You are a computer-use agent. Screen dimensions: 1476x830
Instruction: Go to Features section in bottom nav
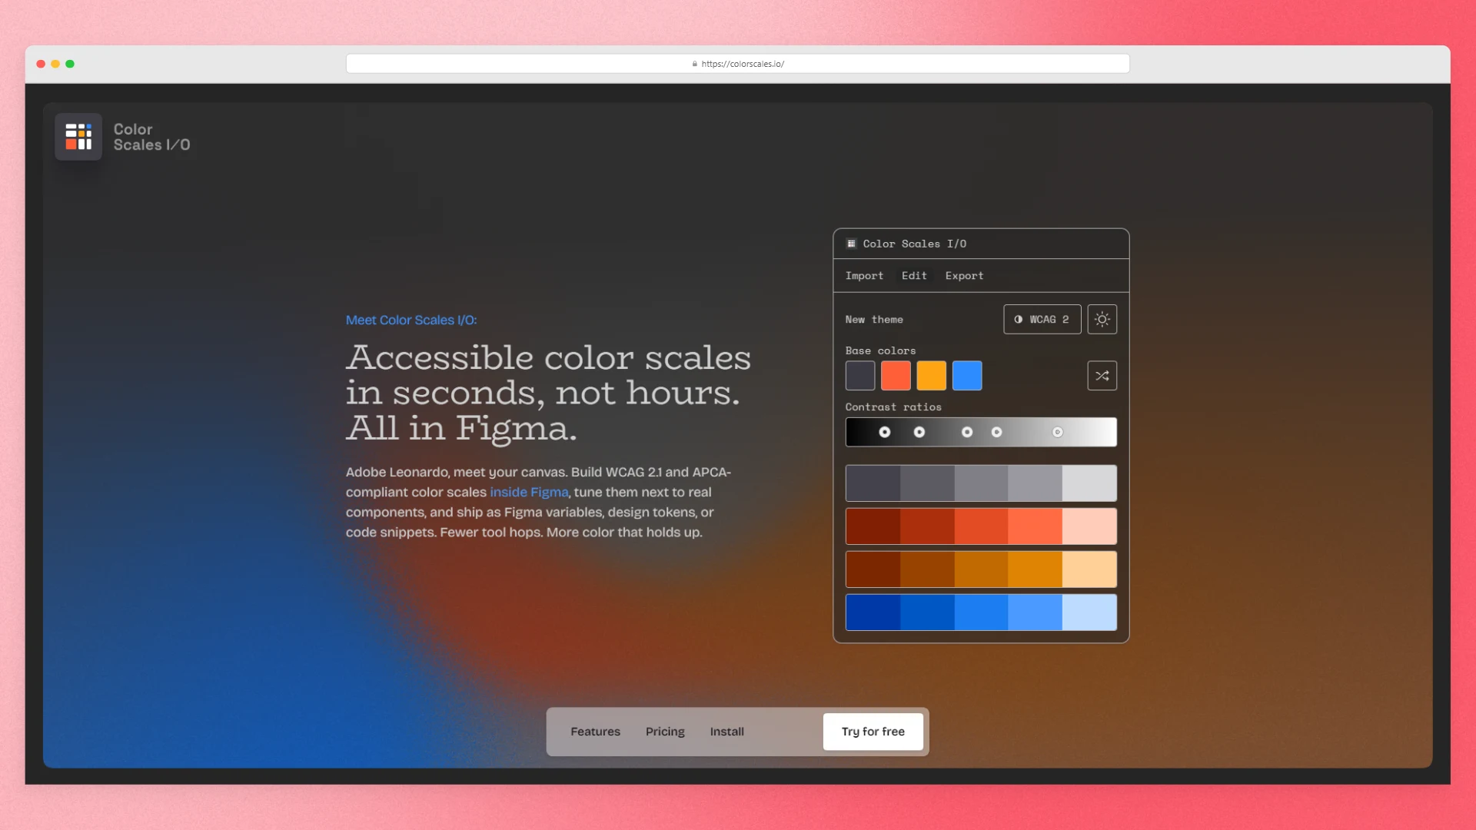click(595, 732)
